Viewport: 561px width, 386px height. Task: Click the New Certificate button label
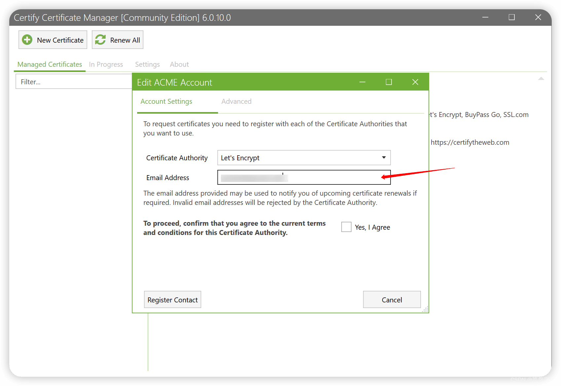[60, 40]
